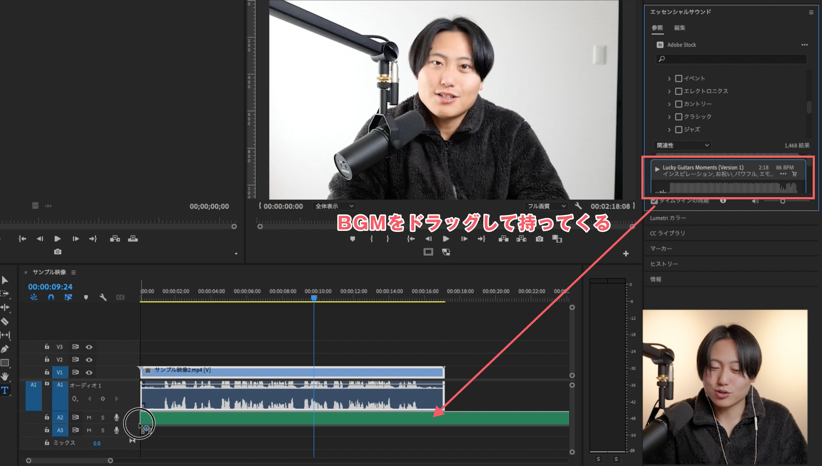Screen dimensions: 822x466
Task: Select the Hand tool
Action: [x=5, y=376]
